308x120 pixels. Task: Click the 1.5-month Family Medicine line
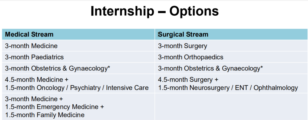coord(45,115)
